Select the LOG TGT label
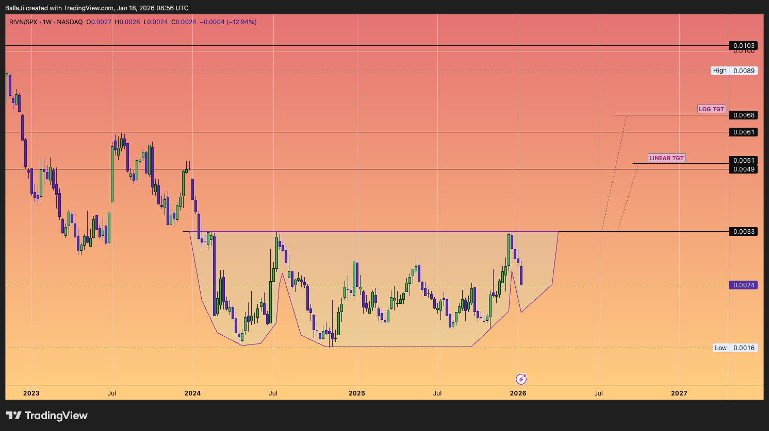This screenshot has width=769, height=431. [x=712, y=109]
